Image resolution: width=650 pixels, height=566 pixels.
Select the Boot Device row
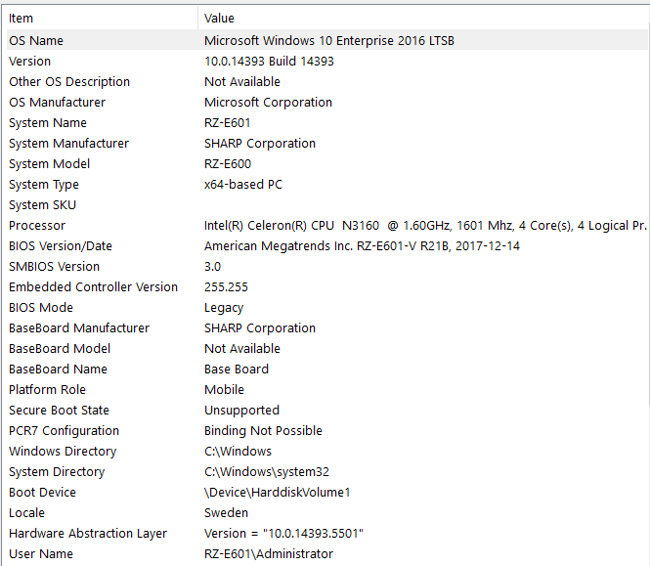point(42,493)
